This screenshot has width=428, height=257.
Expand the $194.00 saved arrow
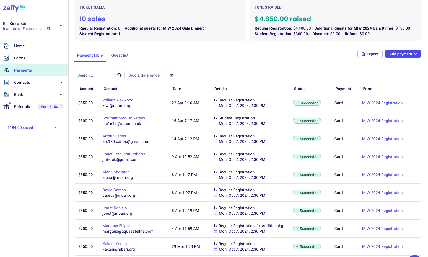pos(55,127)
